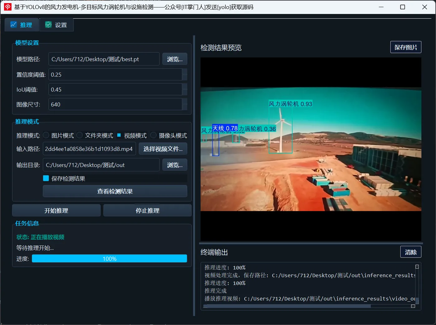Decrease the 图像尺寸 value with down arrow
Viewport: 436px width, 325px height.
tap(185, 107)
